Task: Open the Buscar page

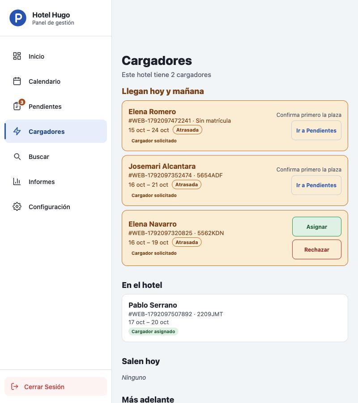Action: point(56,157)
